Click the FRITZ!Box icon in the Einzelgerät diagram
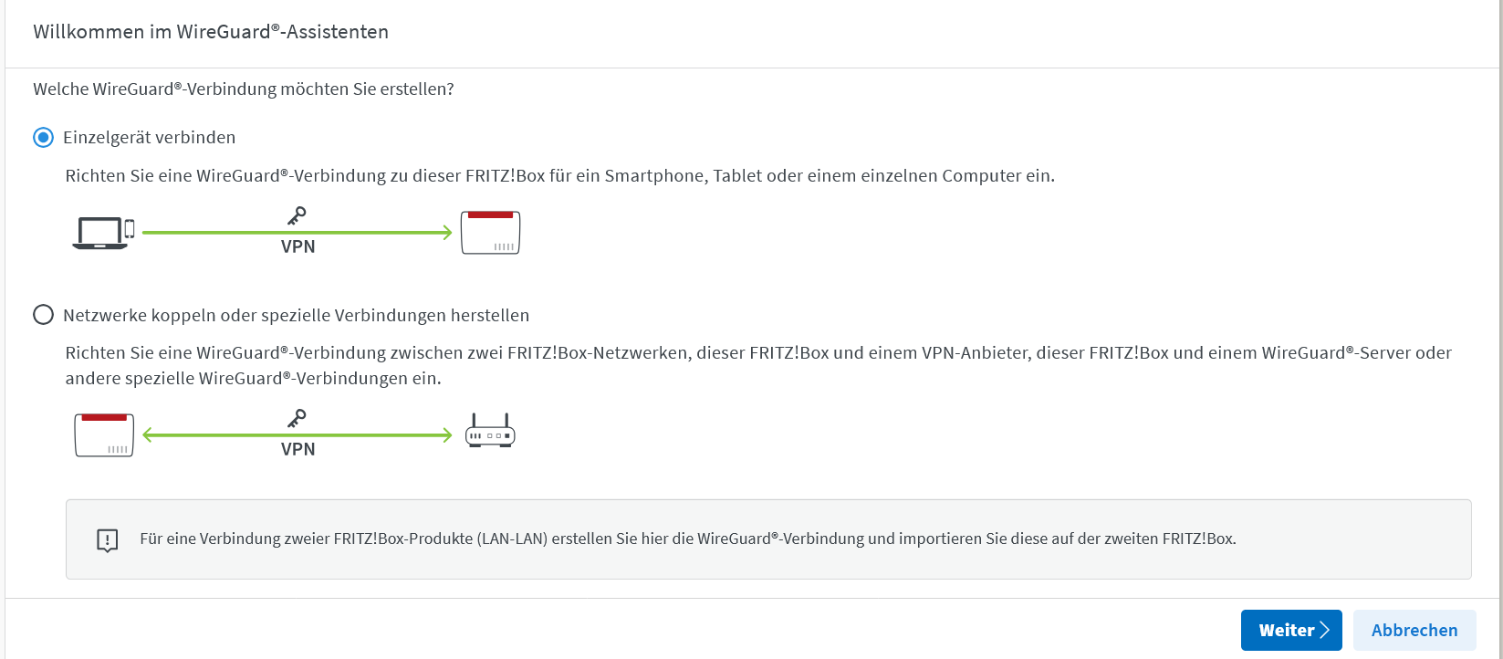Viewport: 1503px width, 659px height. 490,233
